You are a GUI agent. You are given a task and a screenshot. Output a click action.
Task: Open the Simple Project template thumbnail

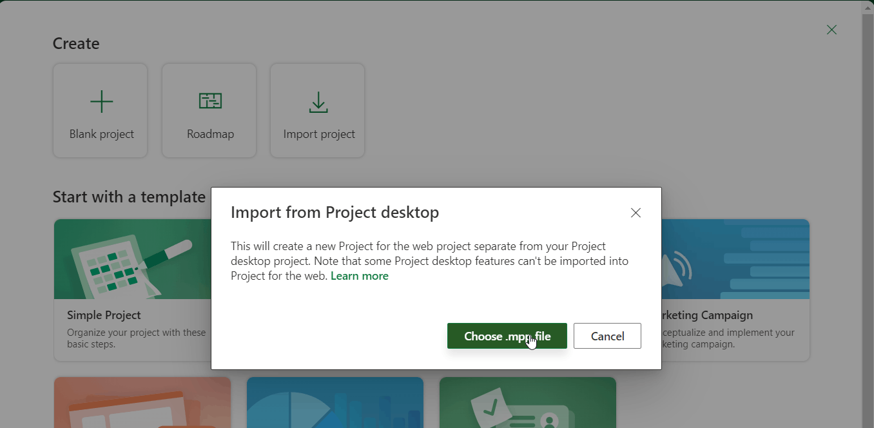pos(133,259)
